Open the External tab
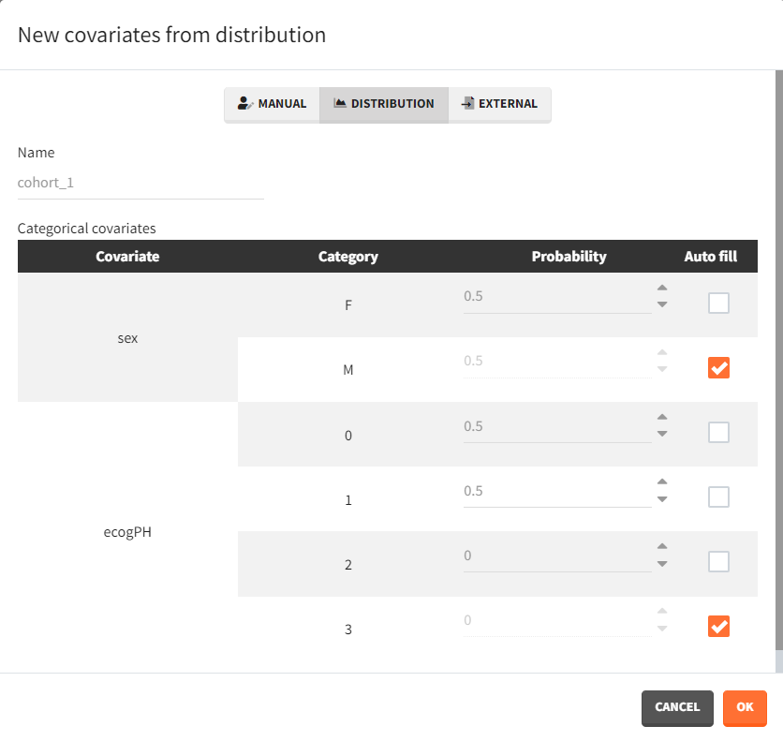 [498, 104]
